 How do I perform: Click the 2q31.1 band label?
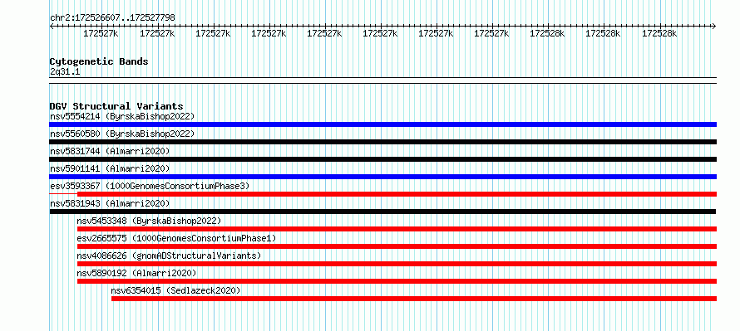pyautogui.click(x=65, y=71)
